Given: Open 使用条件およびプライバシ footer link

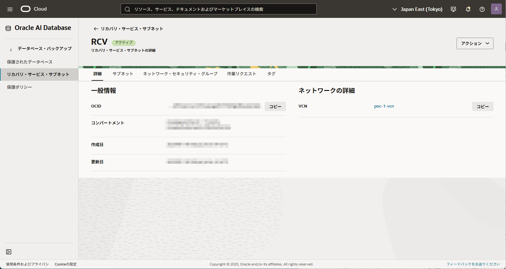Looking at the screenshot, I should click(x=27, y=264).
